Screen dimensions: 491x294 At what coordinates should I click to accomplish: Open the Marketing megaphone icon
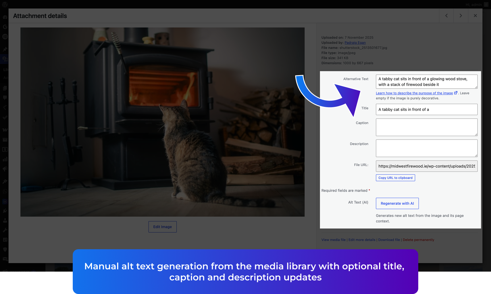tap(5, 169)
